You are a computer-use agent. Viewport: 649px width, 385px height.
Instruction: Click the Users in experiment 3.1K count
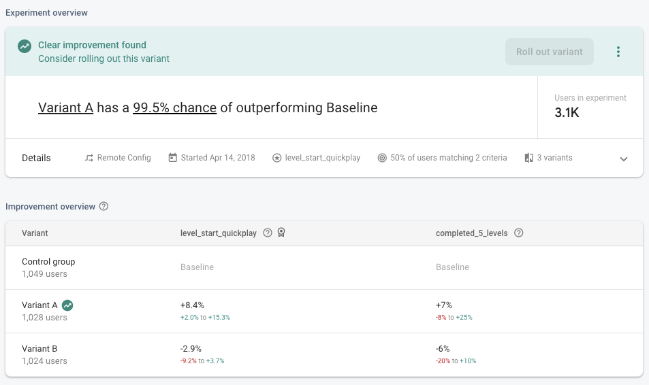coord(567,113)
